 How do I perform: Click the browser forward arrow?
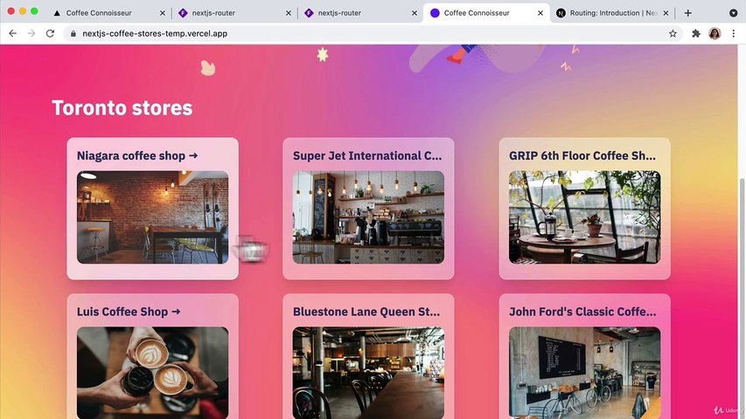tap(31, 34)
